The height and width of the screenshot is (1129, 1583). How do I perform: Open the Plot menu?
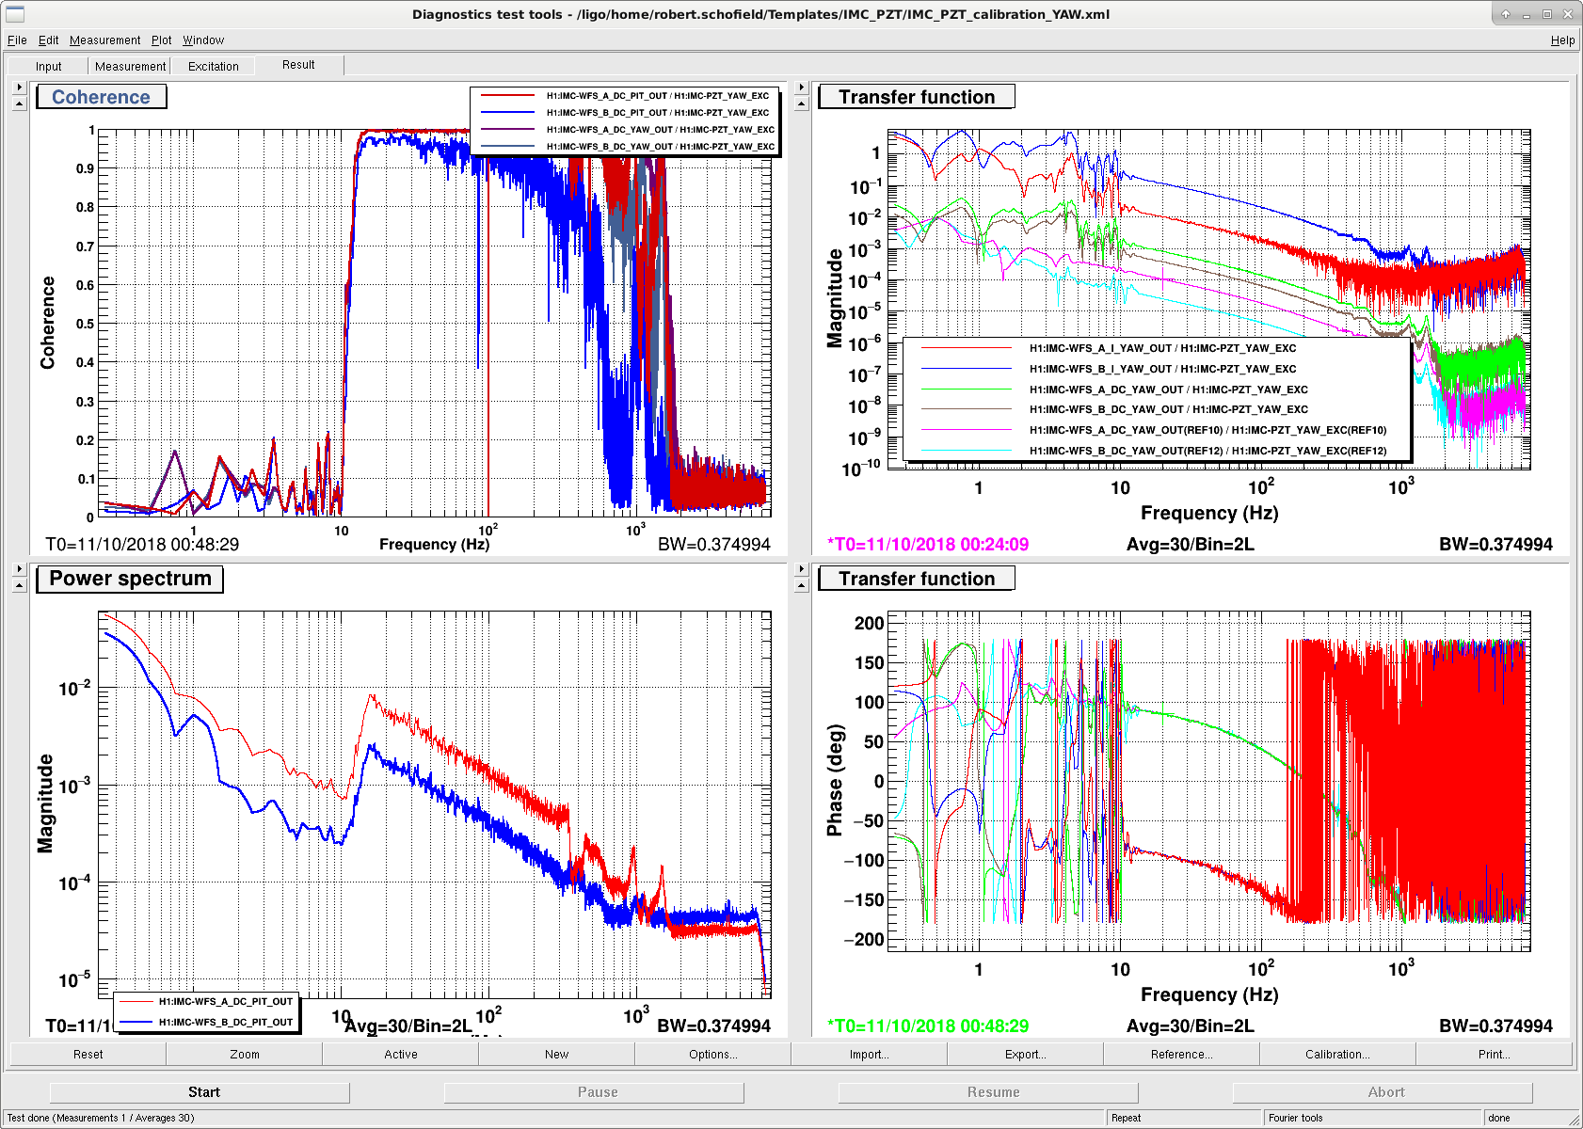162,40
